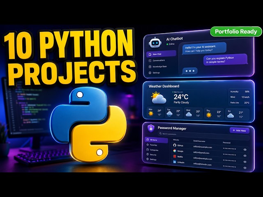Open Settings in Password Manager sidebar

click(152, 159)
